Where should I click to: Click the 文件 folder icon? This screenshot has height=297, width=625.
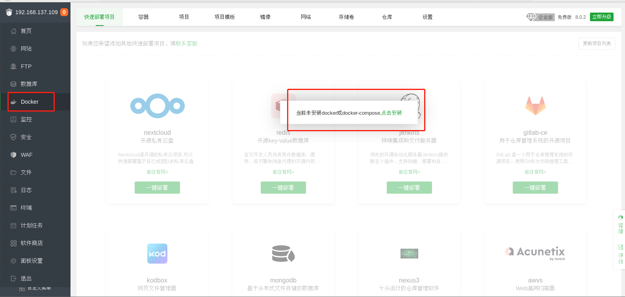point(13,172)
